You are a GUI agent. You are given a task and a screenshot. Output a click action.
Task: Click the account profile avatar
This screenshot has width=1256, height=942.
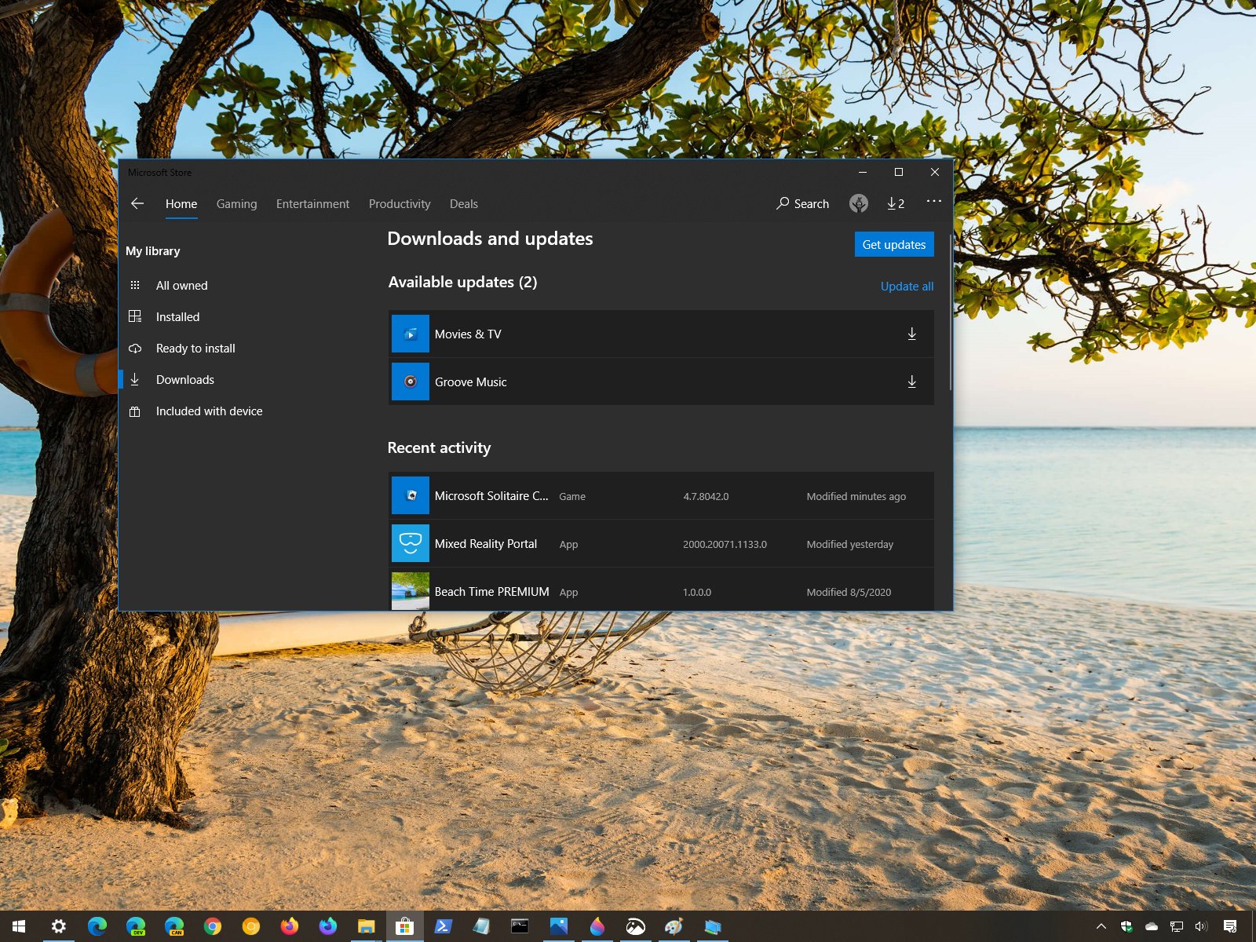pyautogui.click(x=858, y=203)
